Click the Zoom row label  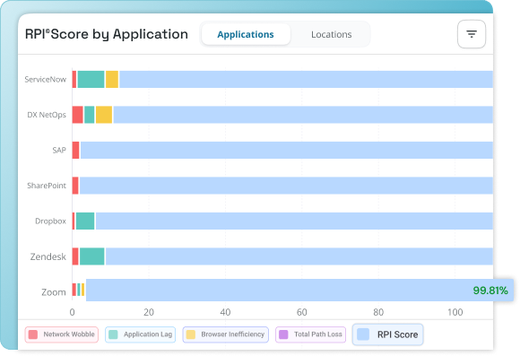[54, 292]
